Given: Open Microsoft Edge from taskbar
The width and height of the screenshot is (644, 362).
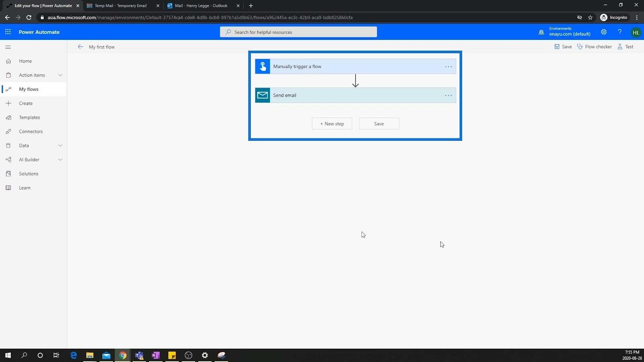Looking at the screenshot, I should click(x=73, y=355).
